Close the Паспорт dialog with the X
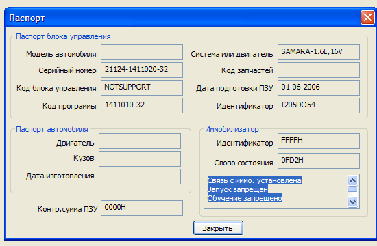Viewport: 377px width, 246px height. 367,18
